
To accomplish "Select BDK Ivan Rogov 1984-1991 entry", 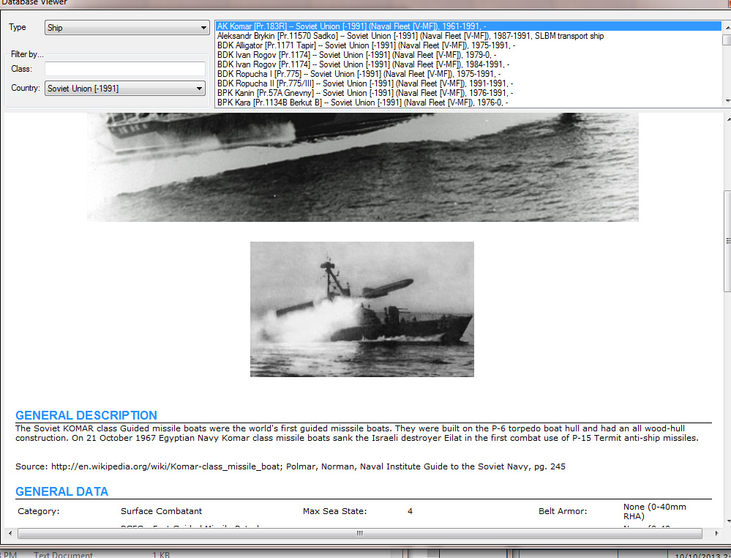I will pyautogui.click(x=468, y=64).
